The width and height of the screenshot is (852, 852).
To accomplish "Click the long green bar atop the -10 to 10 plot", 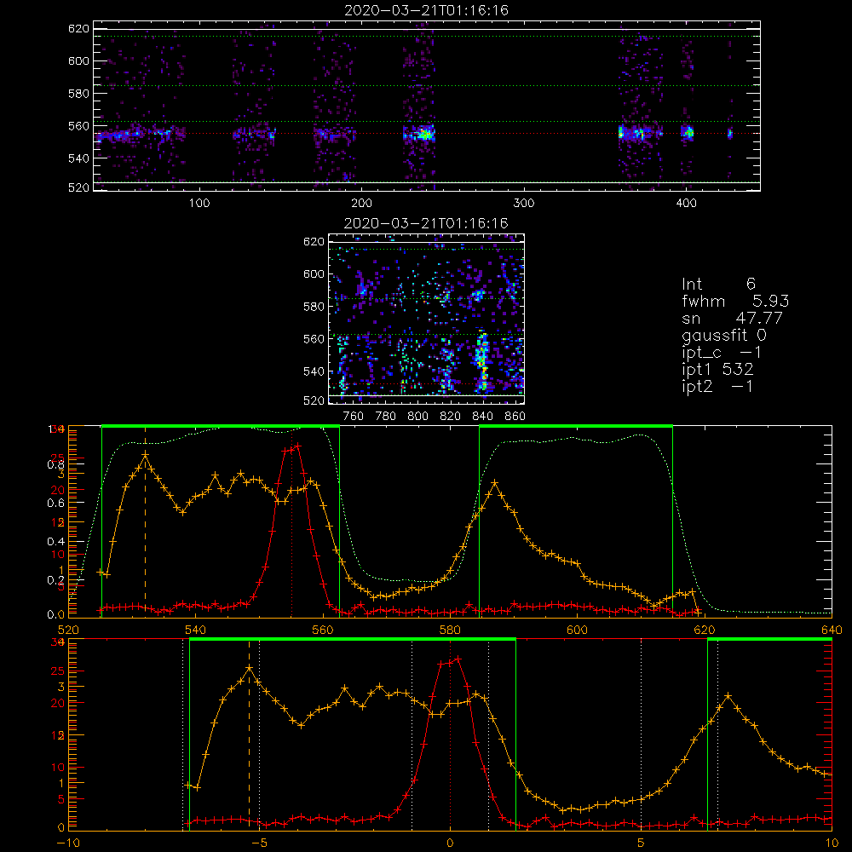I will point(353,639).
